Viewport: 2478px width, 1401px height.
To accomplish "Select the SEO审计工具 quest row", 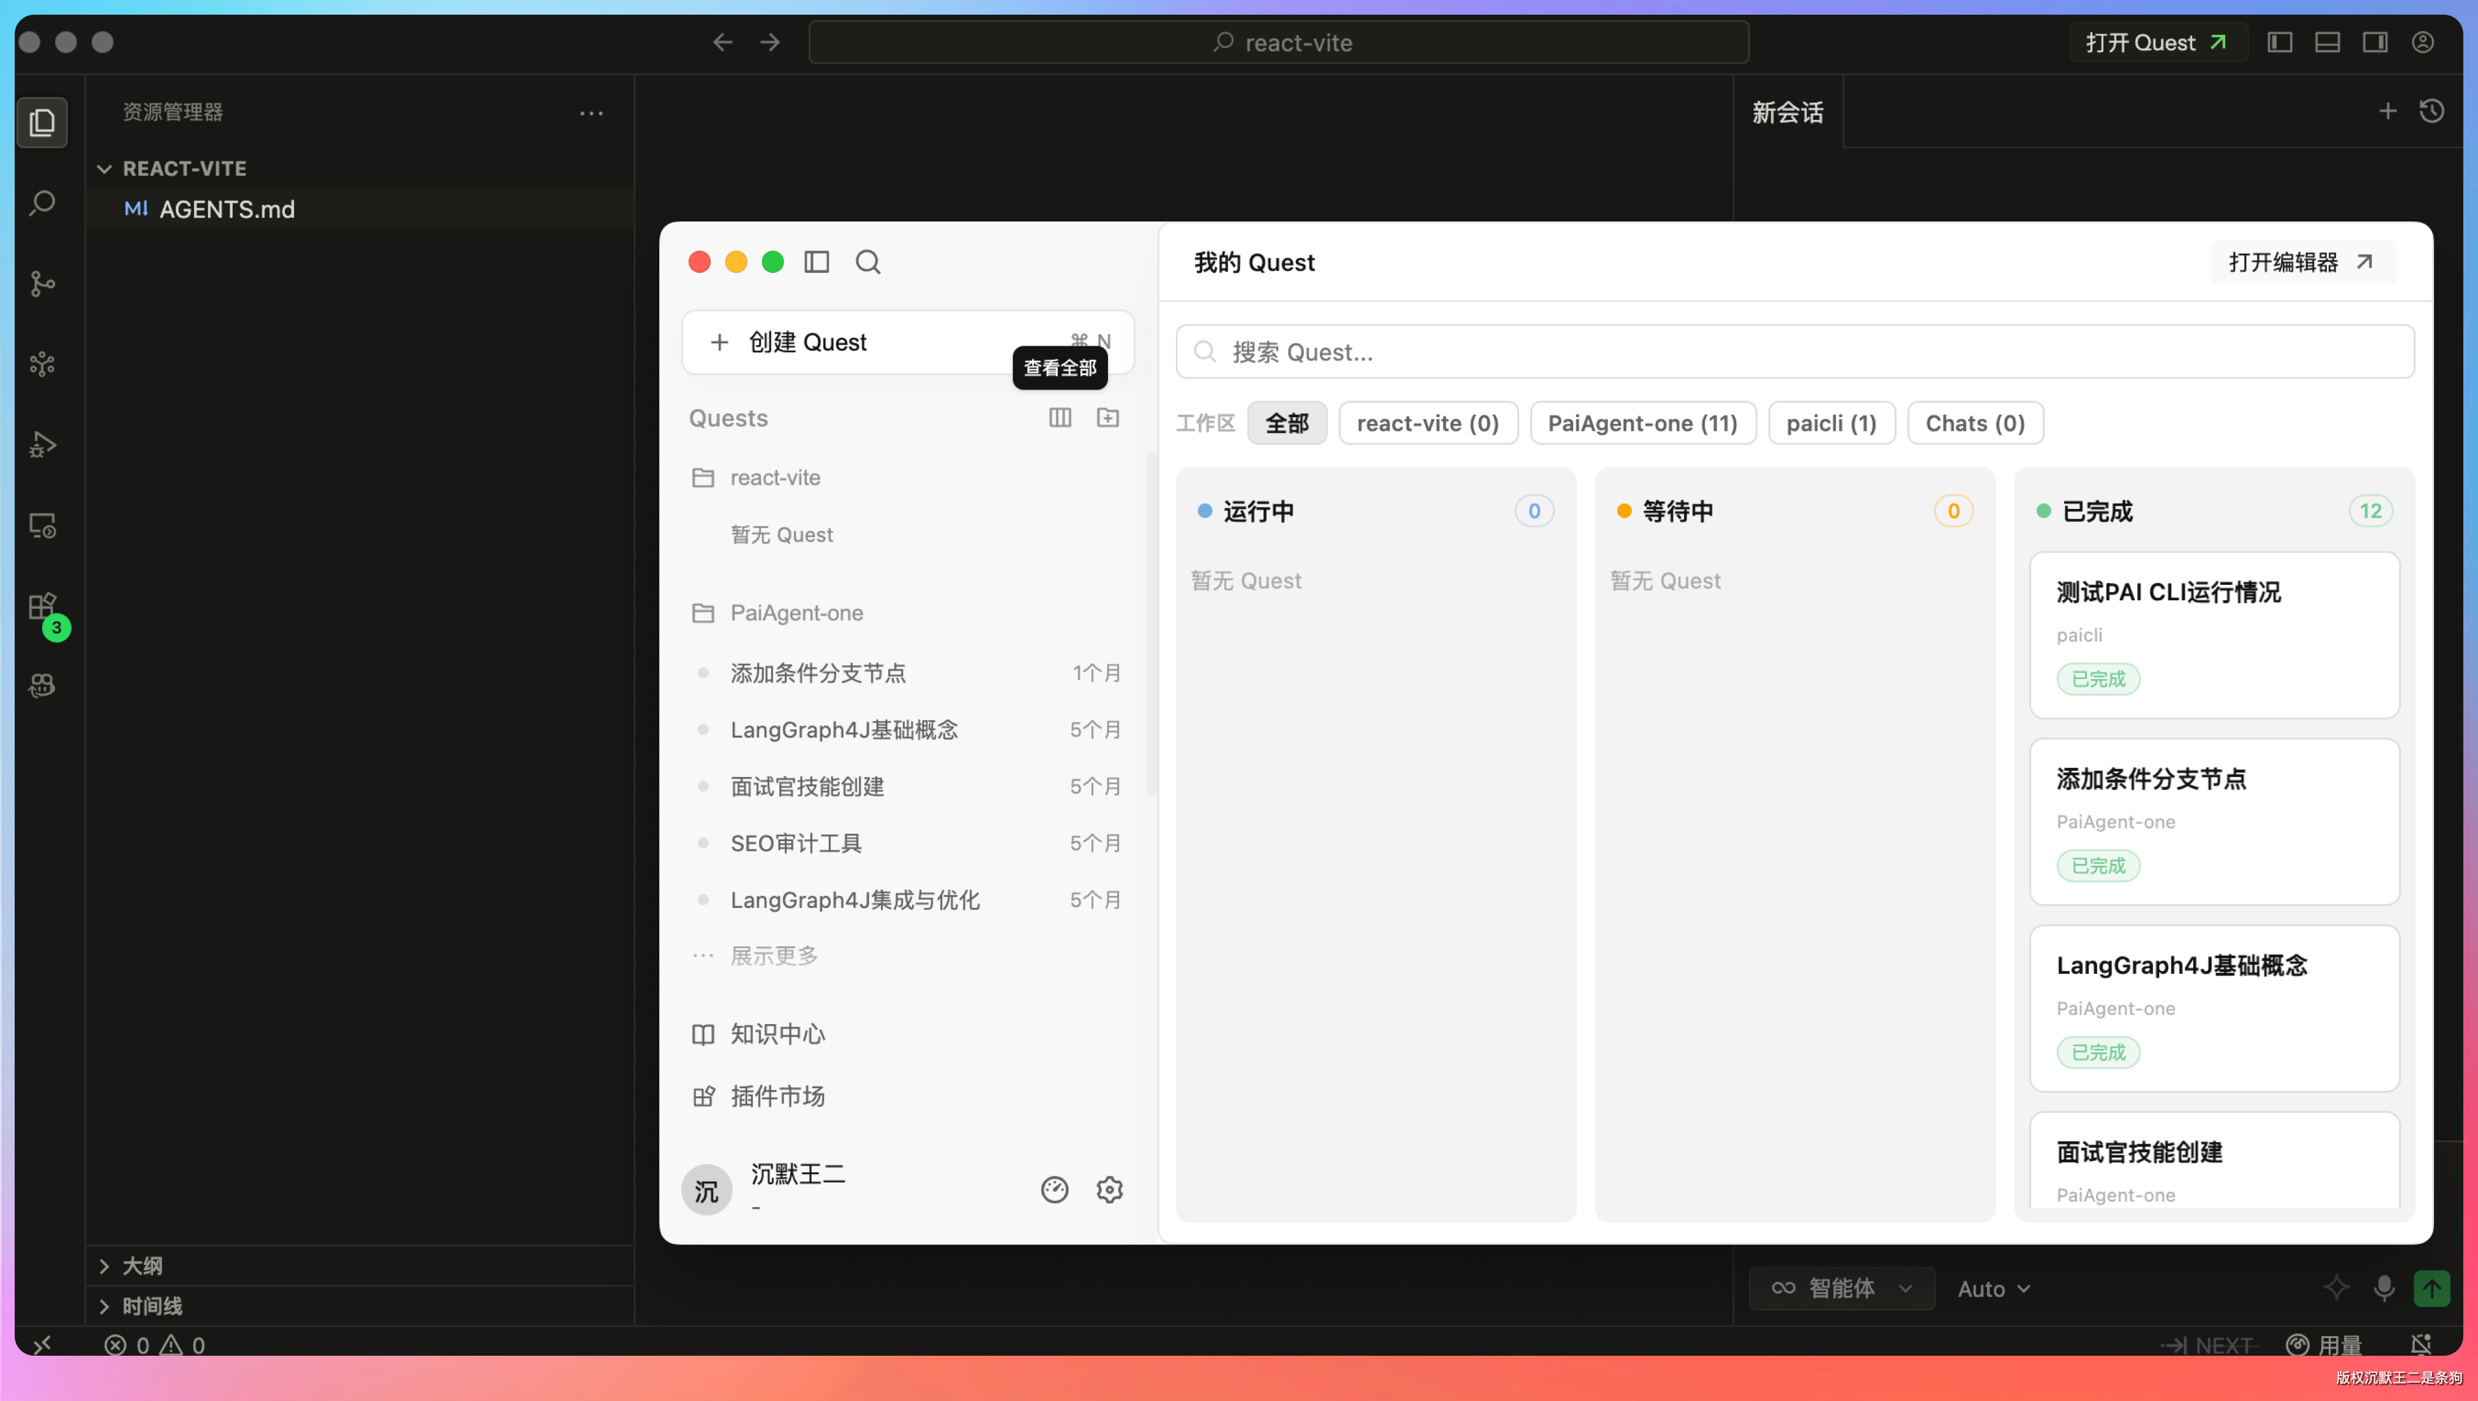I will [x=907, y=843].
